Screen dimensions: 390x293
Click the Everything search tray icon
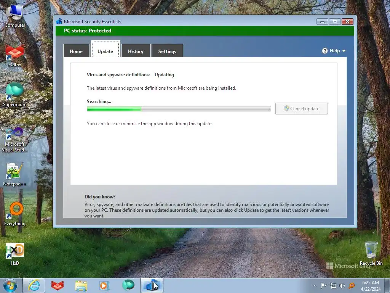(x=352, y=286)
